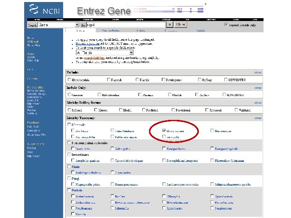
Task: Check the Xenopus tropicalis checkbox
Action: 212,148
